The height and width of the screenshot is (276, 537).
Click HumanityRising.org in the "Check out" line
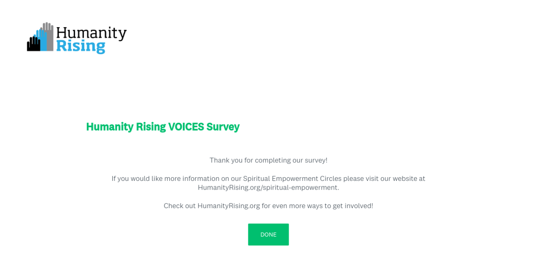(229, 206)
